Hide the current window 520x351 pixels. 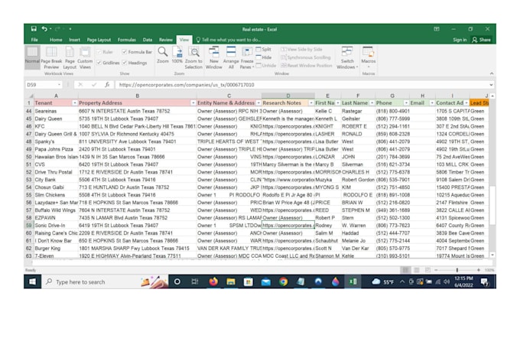[x=264, y=57]
